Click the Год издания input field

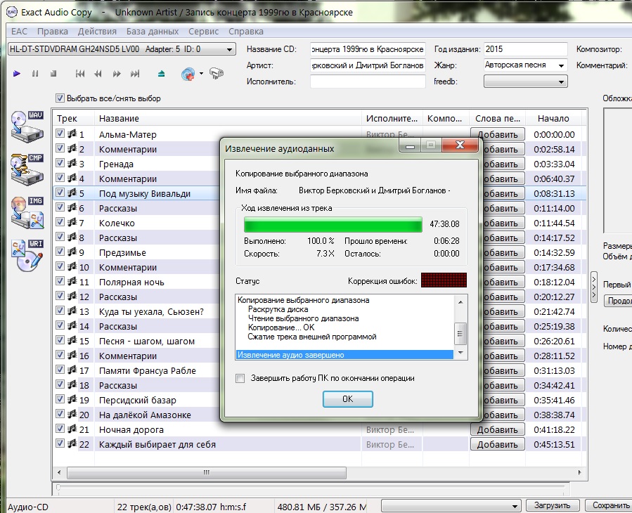(x=524, y=49)
